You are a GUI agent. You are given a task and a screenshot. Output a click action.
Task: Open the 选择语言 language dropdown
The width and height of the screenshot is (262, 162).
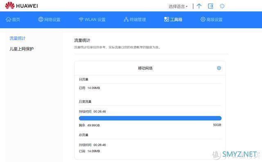point(178,7)
